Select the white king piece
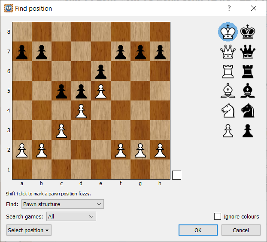The width and height of the screenshot is (267, 242). 228,32
